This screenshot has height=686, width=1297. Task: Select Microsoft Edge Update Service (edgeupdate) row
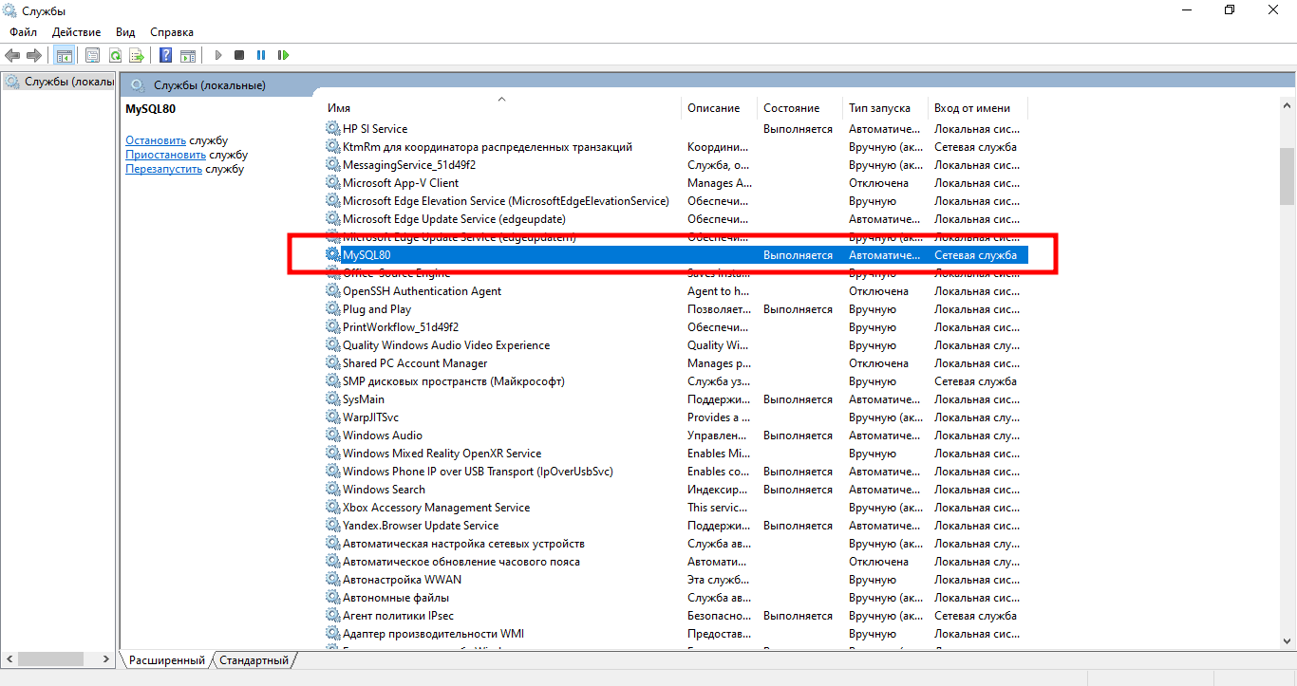point(675,219)
